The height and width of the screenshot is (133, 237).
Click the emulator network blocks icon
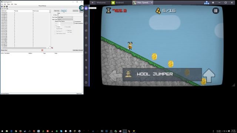point(207,3)
